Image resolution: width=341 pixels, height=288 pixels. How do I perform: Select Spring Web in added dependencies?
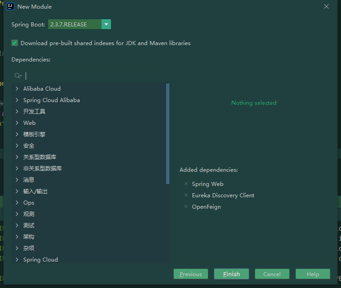point(208,184)
